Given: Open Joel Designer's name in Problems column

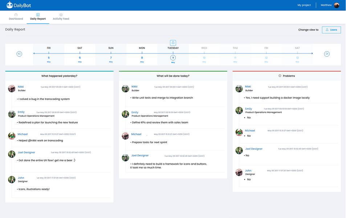Looking at the screenshot, I should (254, 149).
